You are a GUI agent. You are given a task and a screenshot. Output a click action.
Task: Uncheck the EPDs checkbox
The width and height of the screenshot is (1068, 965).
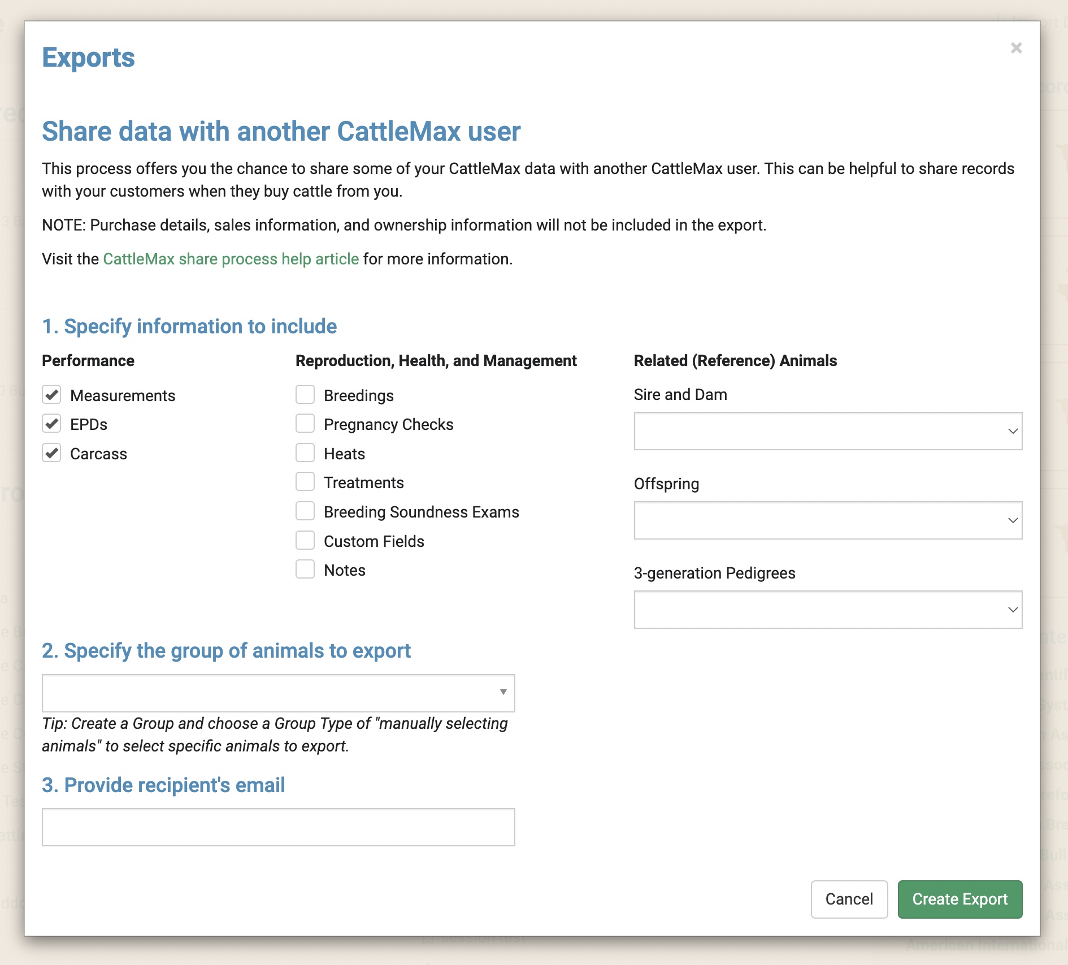pyautogui.click(x=52, y=424)
